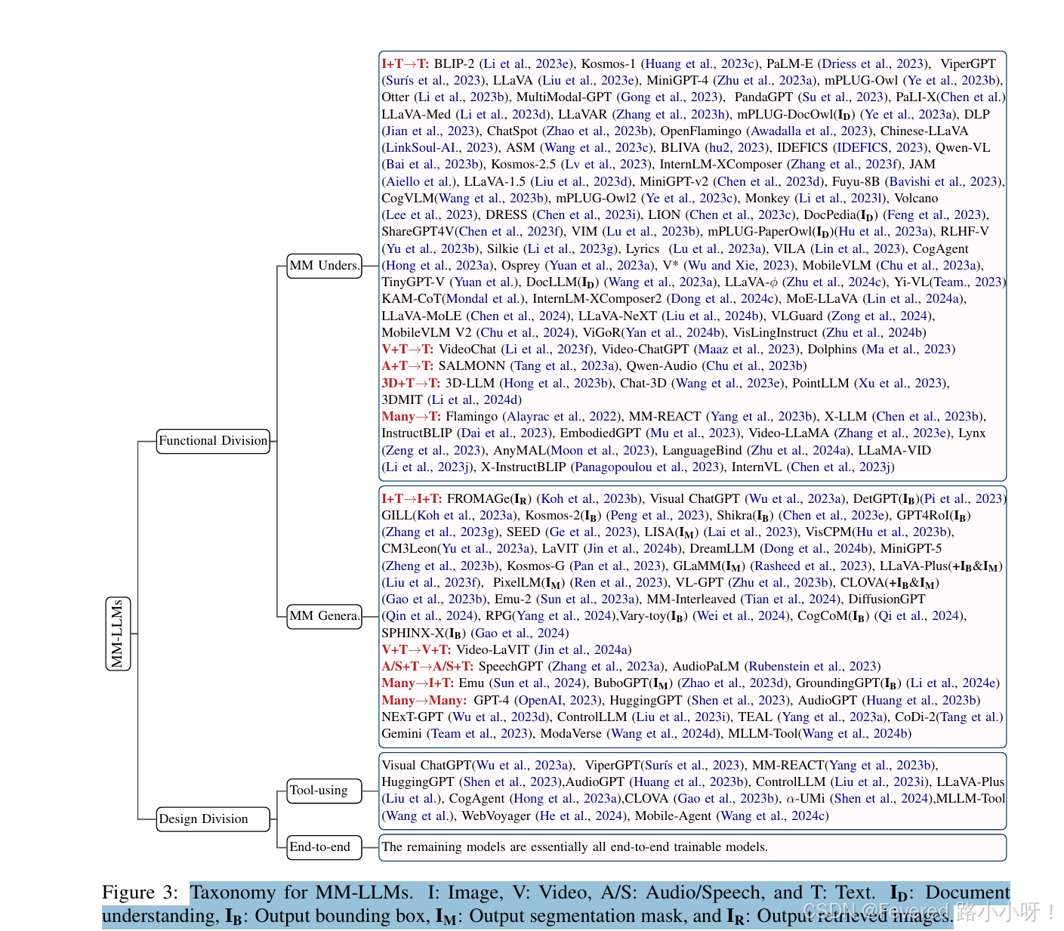Open the Kosmos-2 citation Peng et al., 2023
The image size is (1064, 931).
tap(657, 516)
